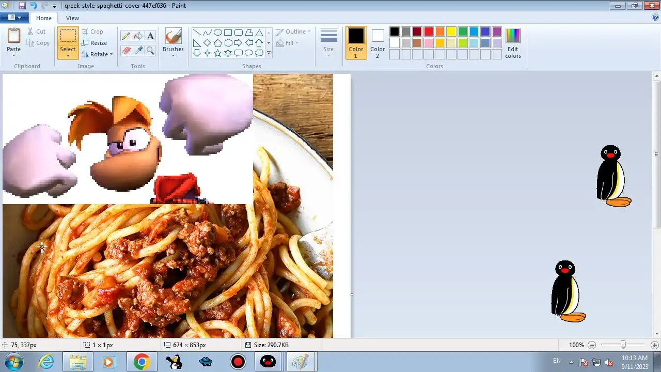Choose the Six-point star shape

pos(228,53)
